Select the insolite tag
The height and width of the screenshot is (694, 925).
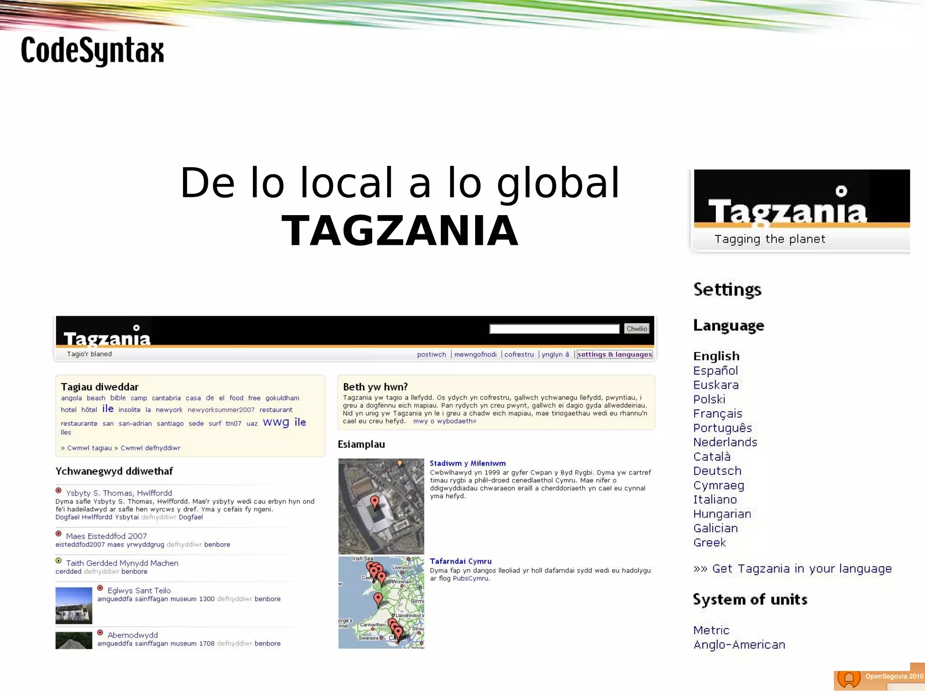pyautogui.click(x=130, y=410)
